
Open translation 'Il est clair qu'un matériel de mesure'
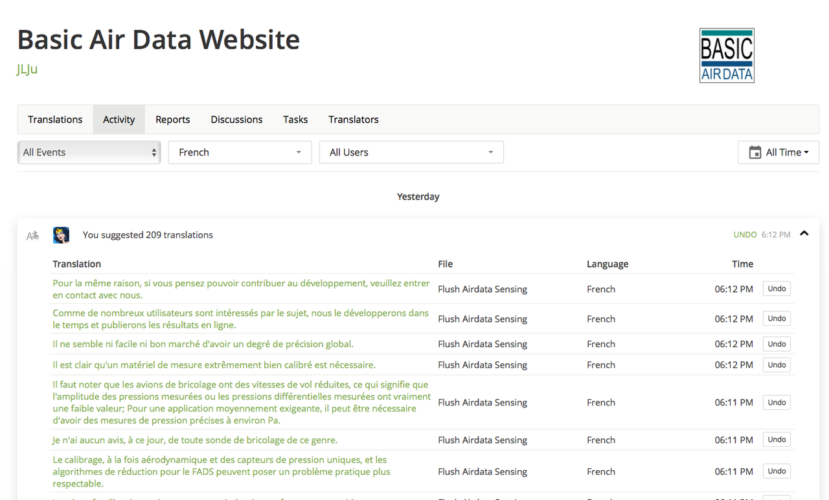point(214,365)
